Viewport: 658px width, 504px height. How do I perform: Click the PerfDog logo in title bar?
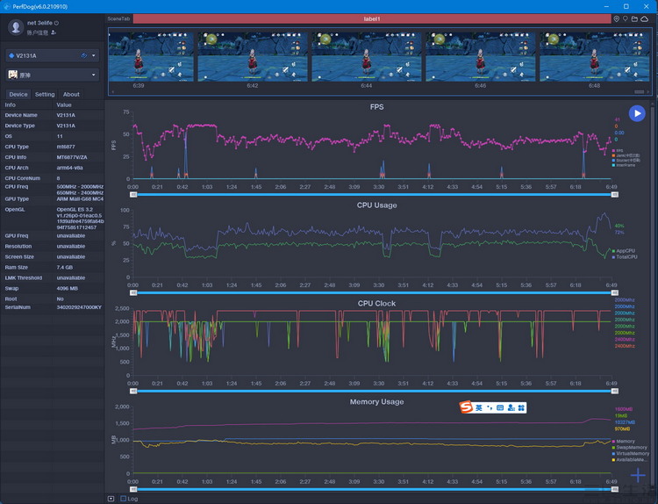(x=6, y=6)
